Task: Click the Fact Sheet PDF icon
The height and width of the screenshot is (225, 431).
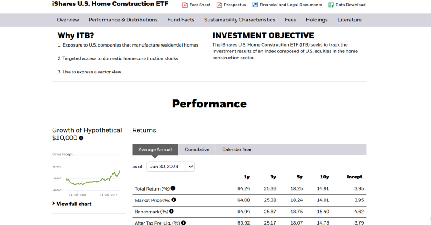Action: point(185,5)
